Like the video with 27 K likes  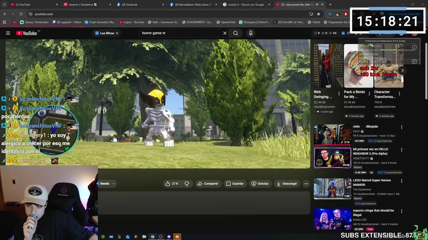(172, 184)
